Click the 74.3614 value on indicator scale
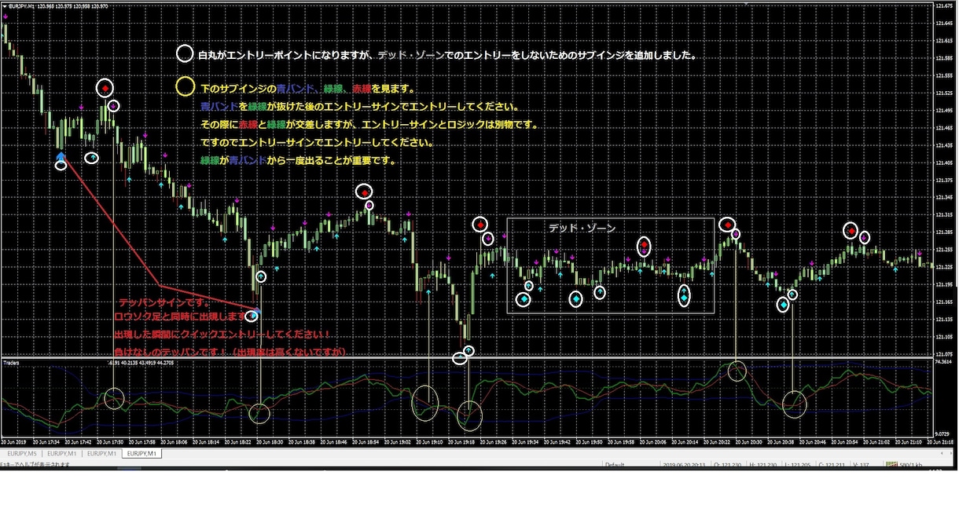The height and width of the screenshot is (523, 959). [944, 363]
